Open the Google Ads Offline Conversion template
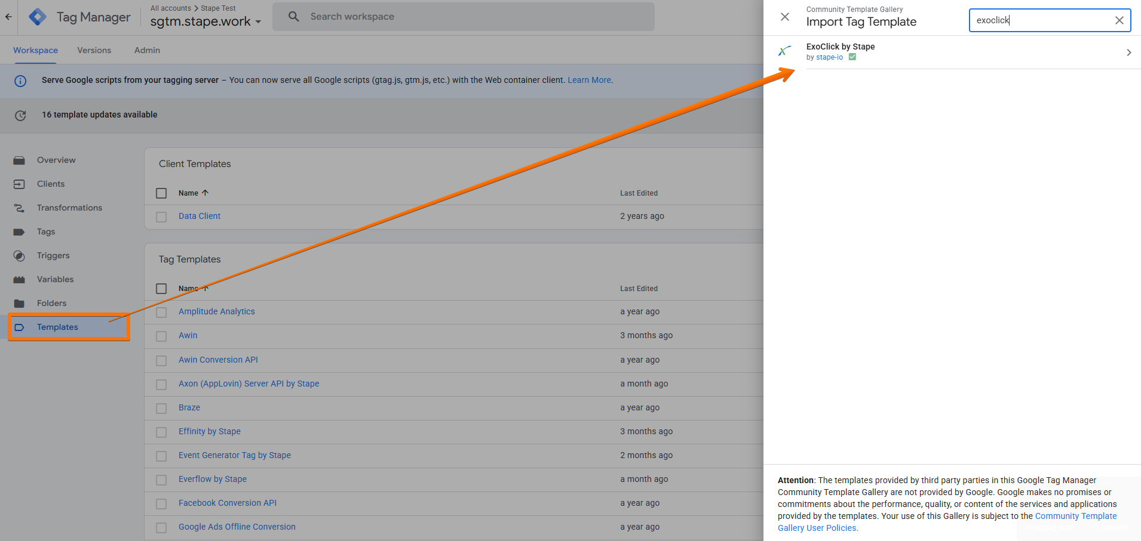Viewport: 1141px width, 541px height. coord(237,527)
